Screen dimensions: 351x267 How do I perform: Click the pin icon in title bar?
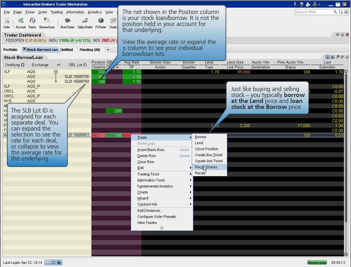pyautogui.click(x=295, y=4)
